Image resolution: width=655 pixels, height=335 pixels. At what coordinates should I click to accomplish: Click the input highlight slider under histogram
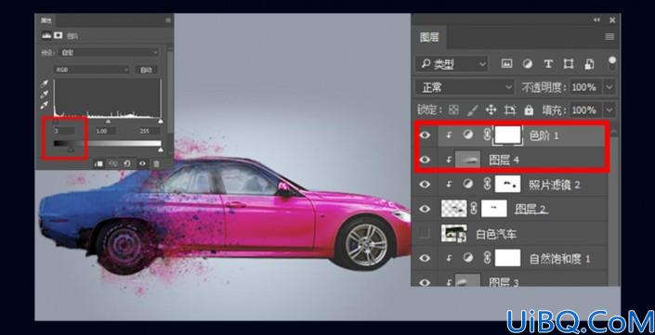pyautogui.click(x=161, y=121)
